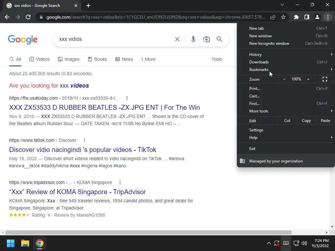Switch to the Books results tab

click(97, 59)
